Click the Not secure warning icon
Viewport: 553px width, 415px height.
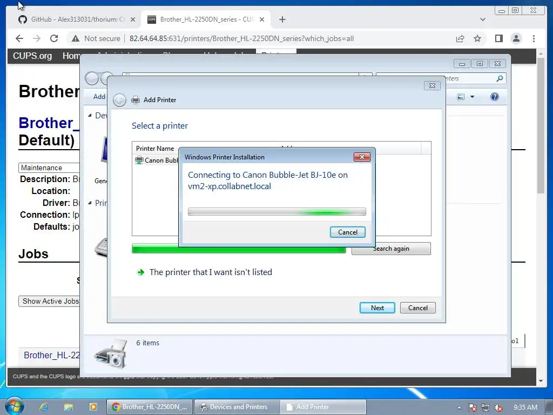pyautogui.click(x=76, y=38)
